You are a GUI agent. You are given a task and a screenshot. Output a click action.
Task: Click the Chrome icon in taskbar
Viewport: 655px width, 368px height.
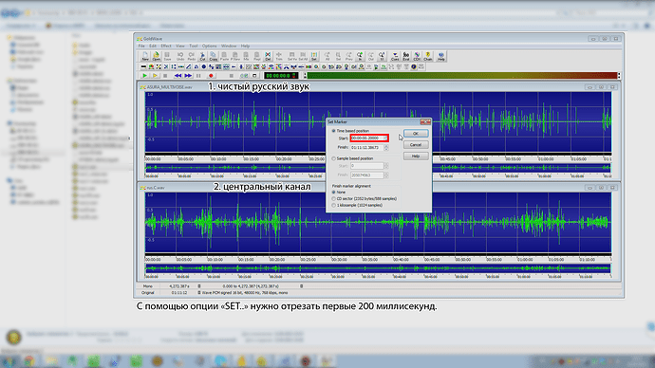(x=29, y=361)
